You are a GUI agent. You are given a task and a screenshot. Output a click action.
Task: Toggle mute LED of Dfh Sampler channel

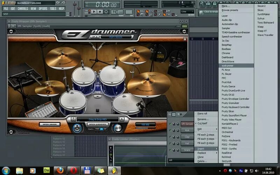(x=170, y=124)
